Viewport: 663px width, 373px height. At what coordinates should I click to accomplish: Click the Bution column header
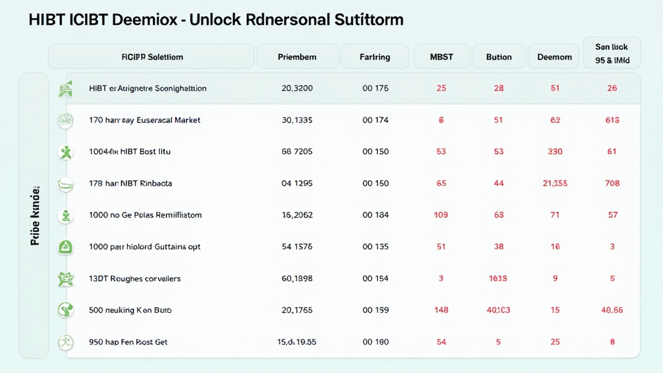(499, 56)
